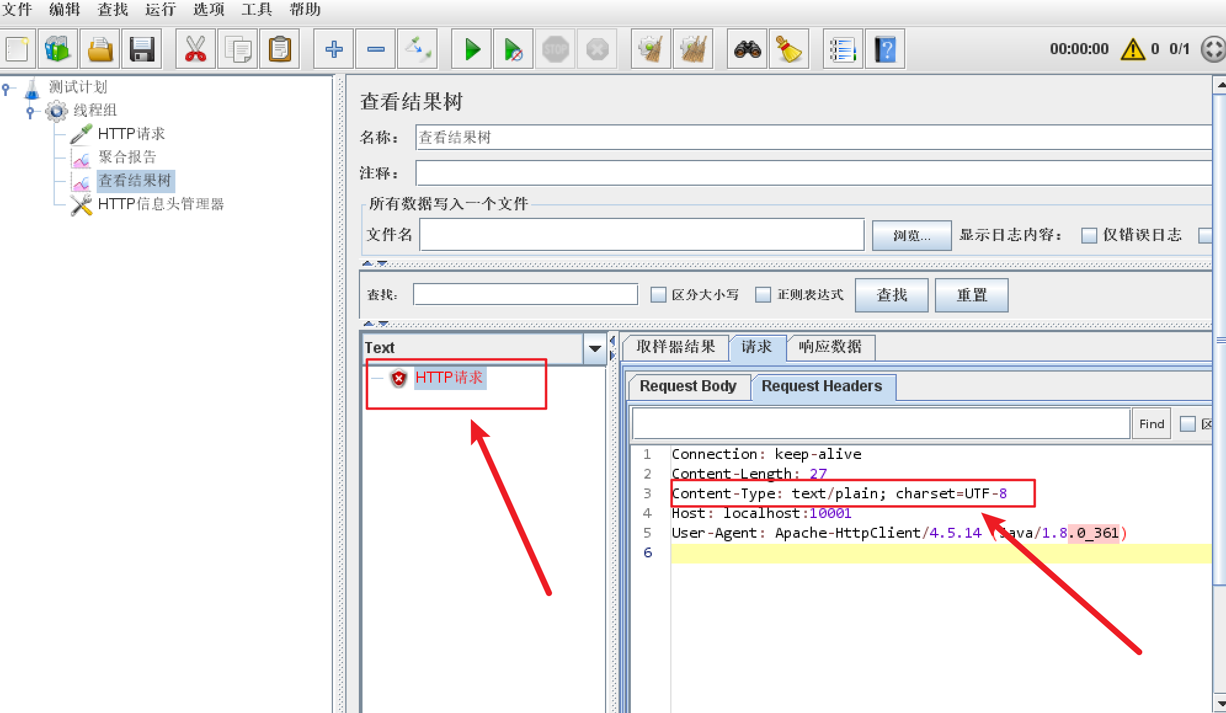Image resolution: width=1226 pixels, height=713 pixels.
Task: Enable 区分大小写 checkbox
Action: coord(658,295)
